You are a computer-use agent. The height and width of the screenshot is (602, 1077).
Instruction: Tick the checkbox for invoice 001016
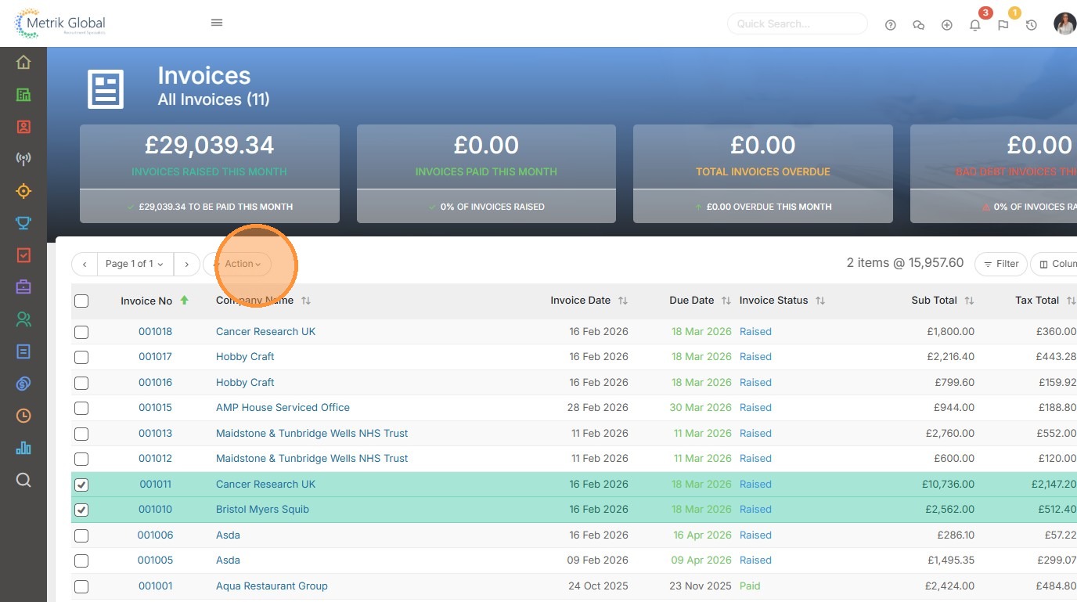[81, 383]
